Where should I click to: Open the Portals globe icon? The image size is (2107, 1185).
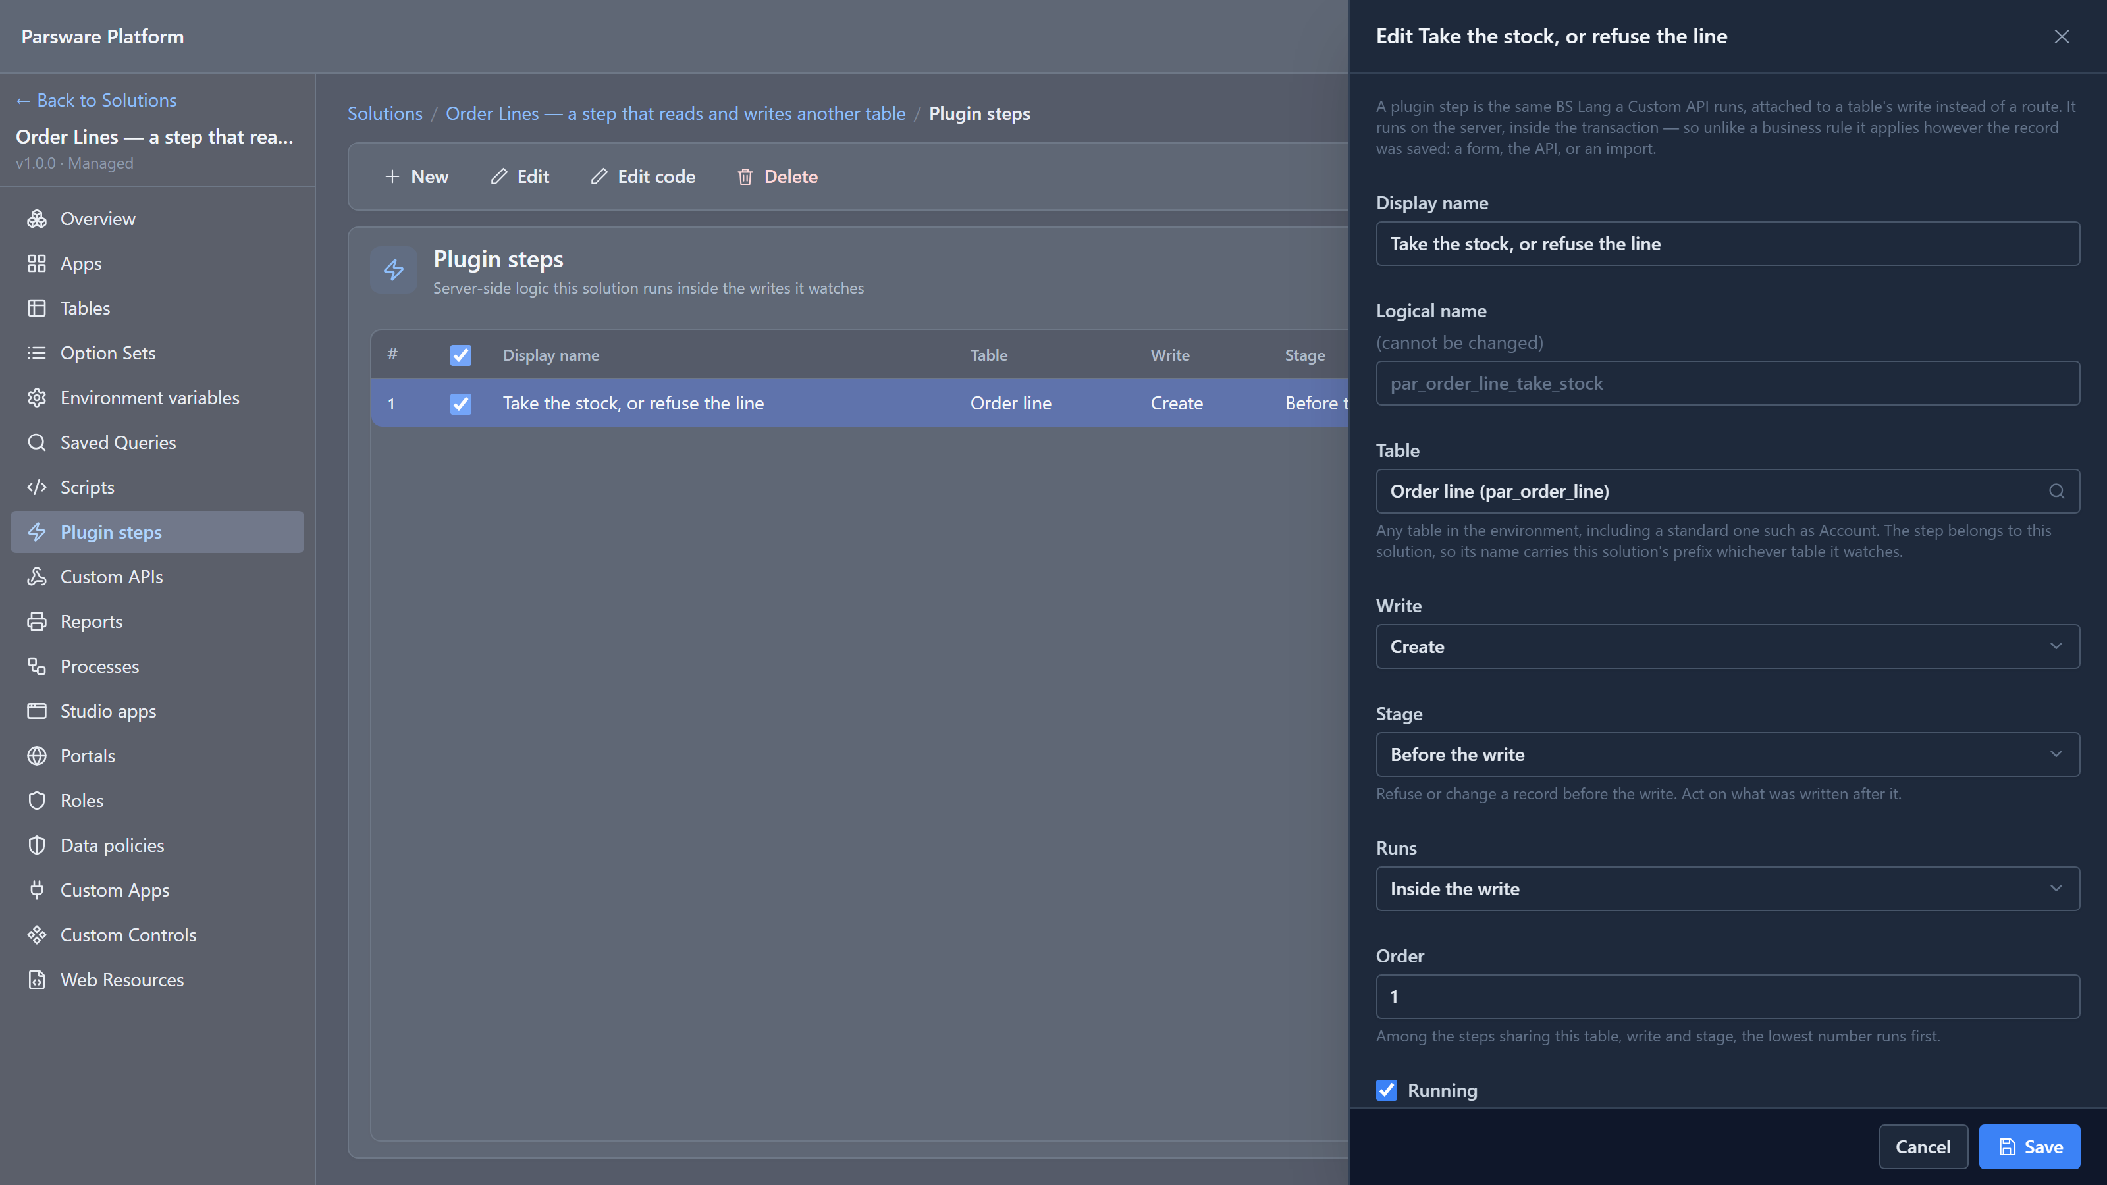coord(37,756)
